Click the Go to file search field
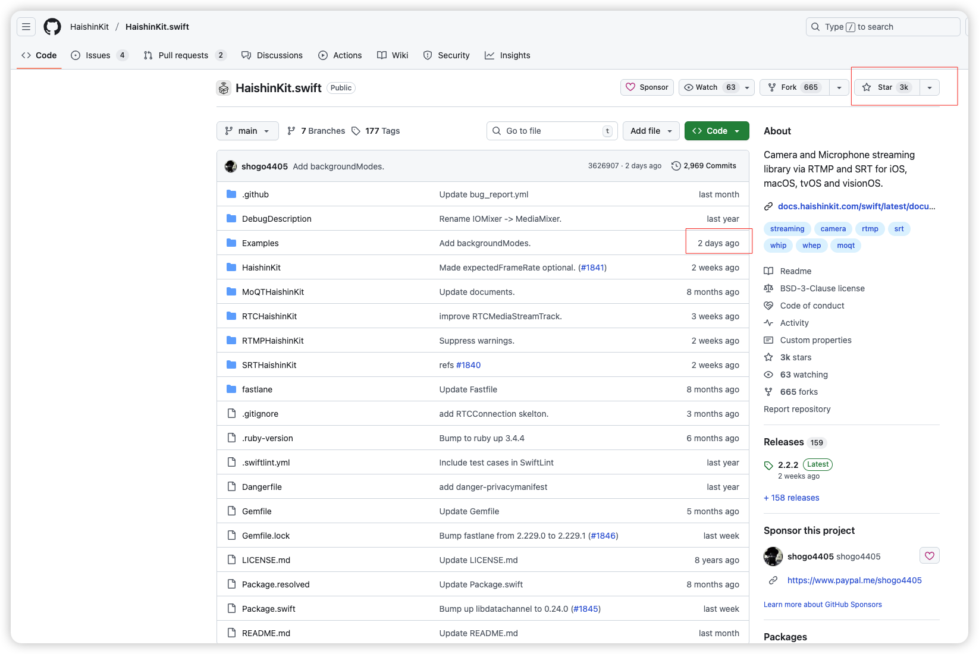 552,131
